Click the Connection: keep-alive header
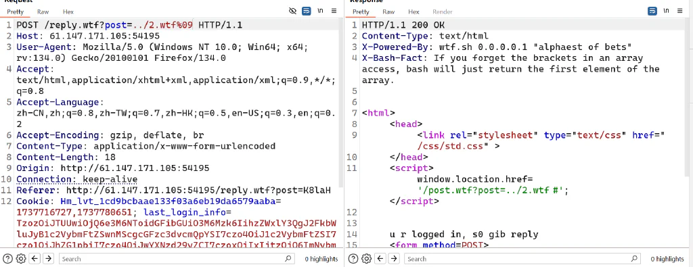Image resolution: width=693 pixels, height=267 pixels. [x=77, y=179]
